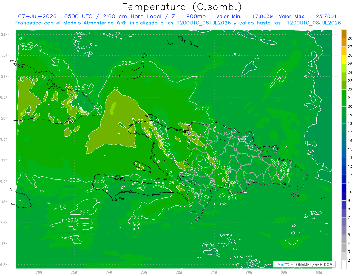Click the "18N" latitude axis label

click(x=4, y=202)
